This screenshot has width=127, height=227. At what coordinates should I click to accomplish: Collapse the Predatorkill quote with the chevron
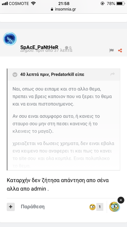[15, 74]
